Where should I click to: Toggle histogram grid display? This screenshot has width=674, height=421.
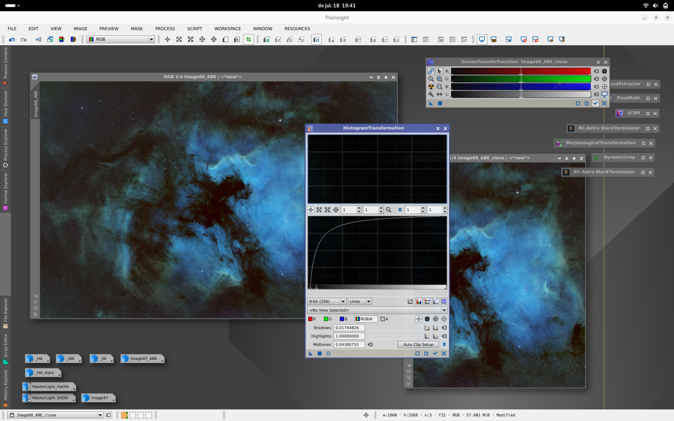[x=444, y=301]
